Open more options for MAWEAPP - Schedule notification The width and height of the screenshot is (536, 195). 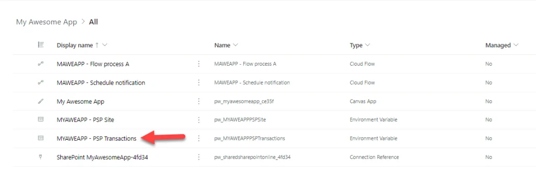point(198,83)
